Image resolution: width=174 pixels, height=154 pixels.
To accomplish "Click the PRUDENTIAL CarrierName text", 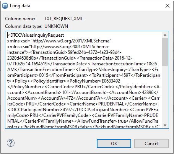I will [x=111, y=104].
